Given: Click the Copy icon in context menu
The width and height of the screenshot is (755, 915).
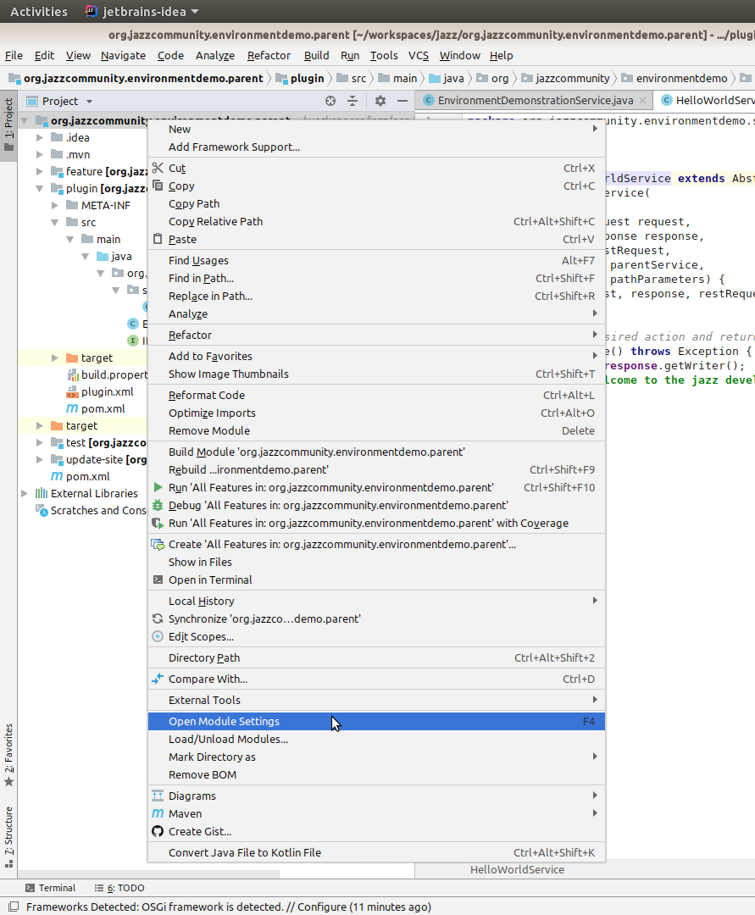Looking at the screenshot, I should point(158,186).
